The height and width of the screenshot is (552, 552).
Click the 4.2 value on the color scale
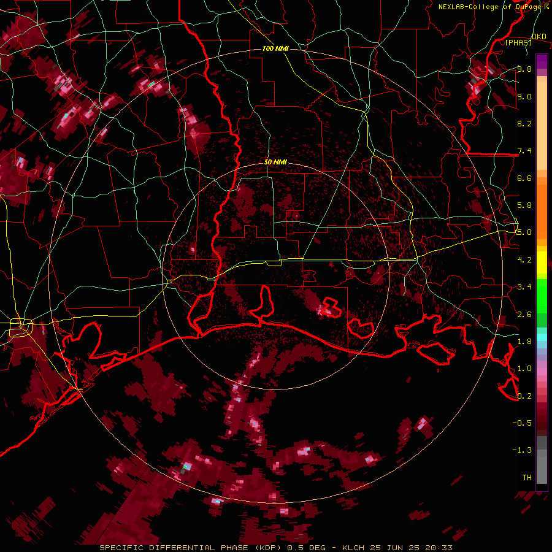[524, 260]
